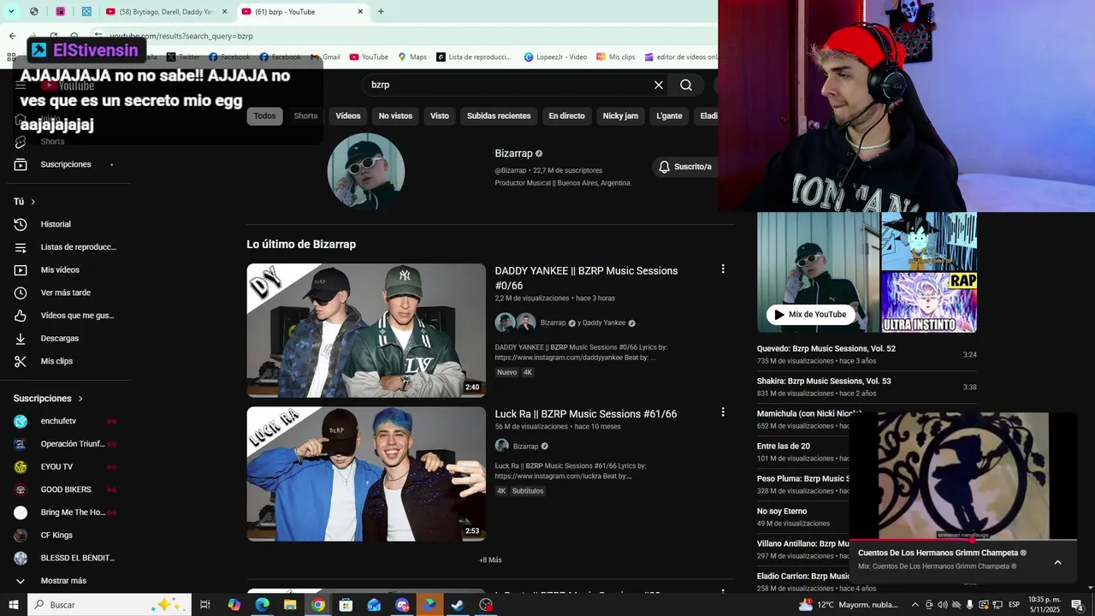Open File Explorer from the taskbar

point(290,605)
